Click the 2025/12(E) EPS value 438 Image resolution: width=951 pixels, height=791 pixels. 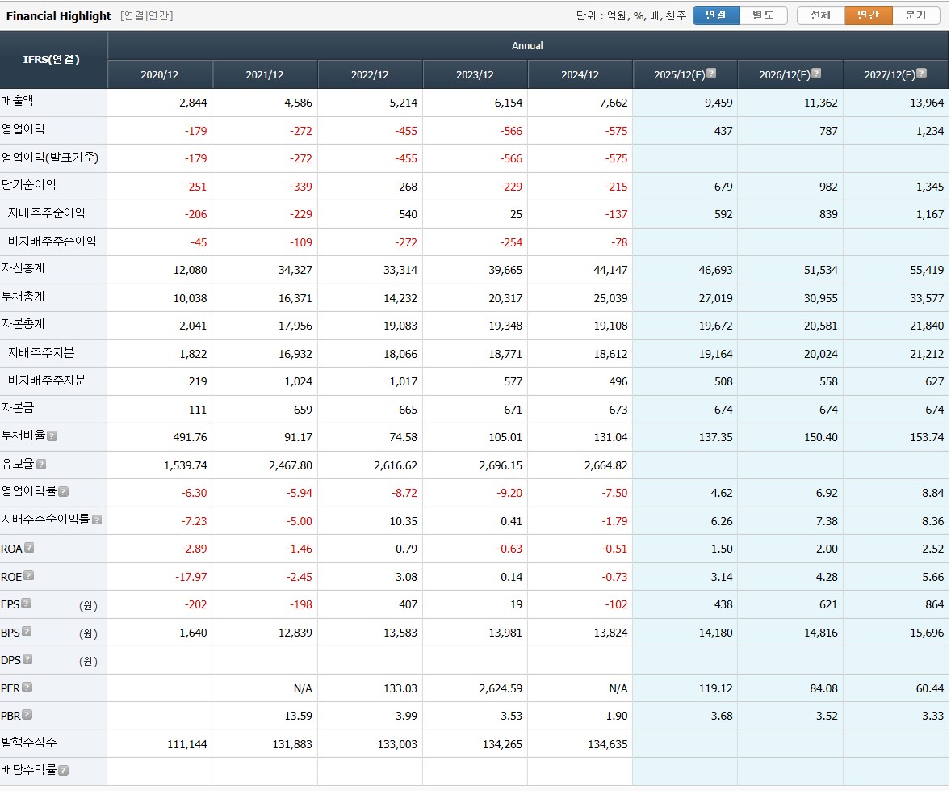click(723, 604)
